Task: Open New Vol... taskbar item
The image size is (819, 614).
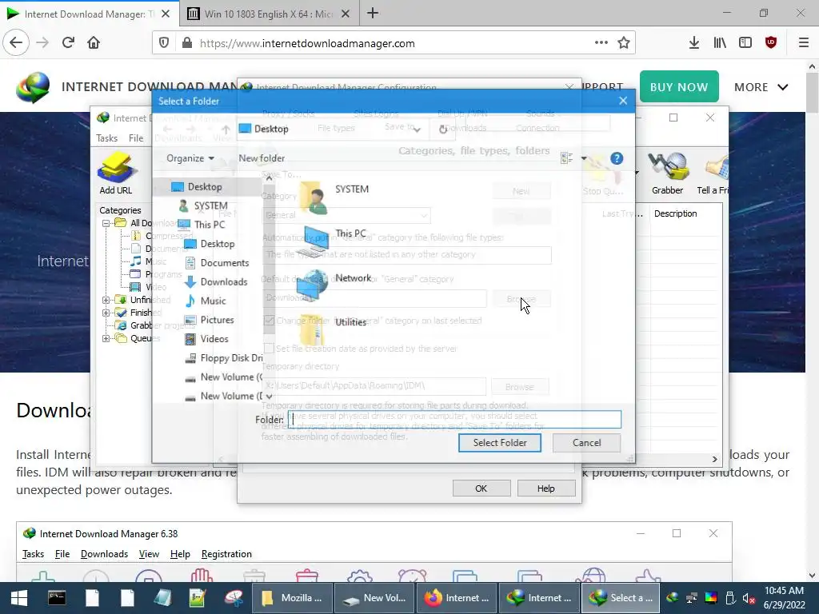Action: (374, 598)
